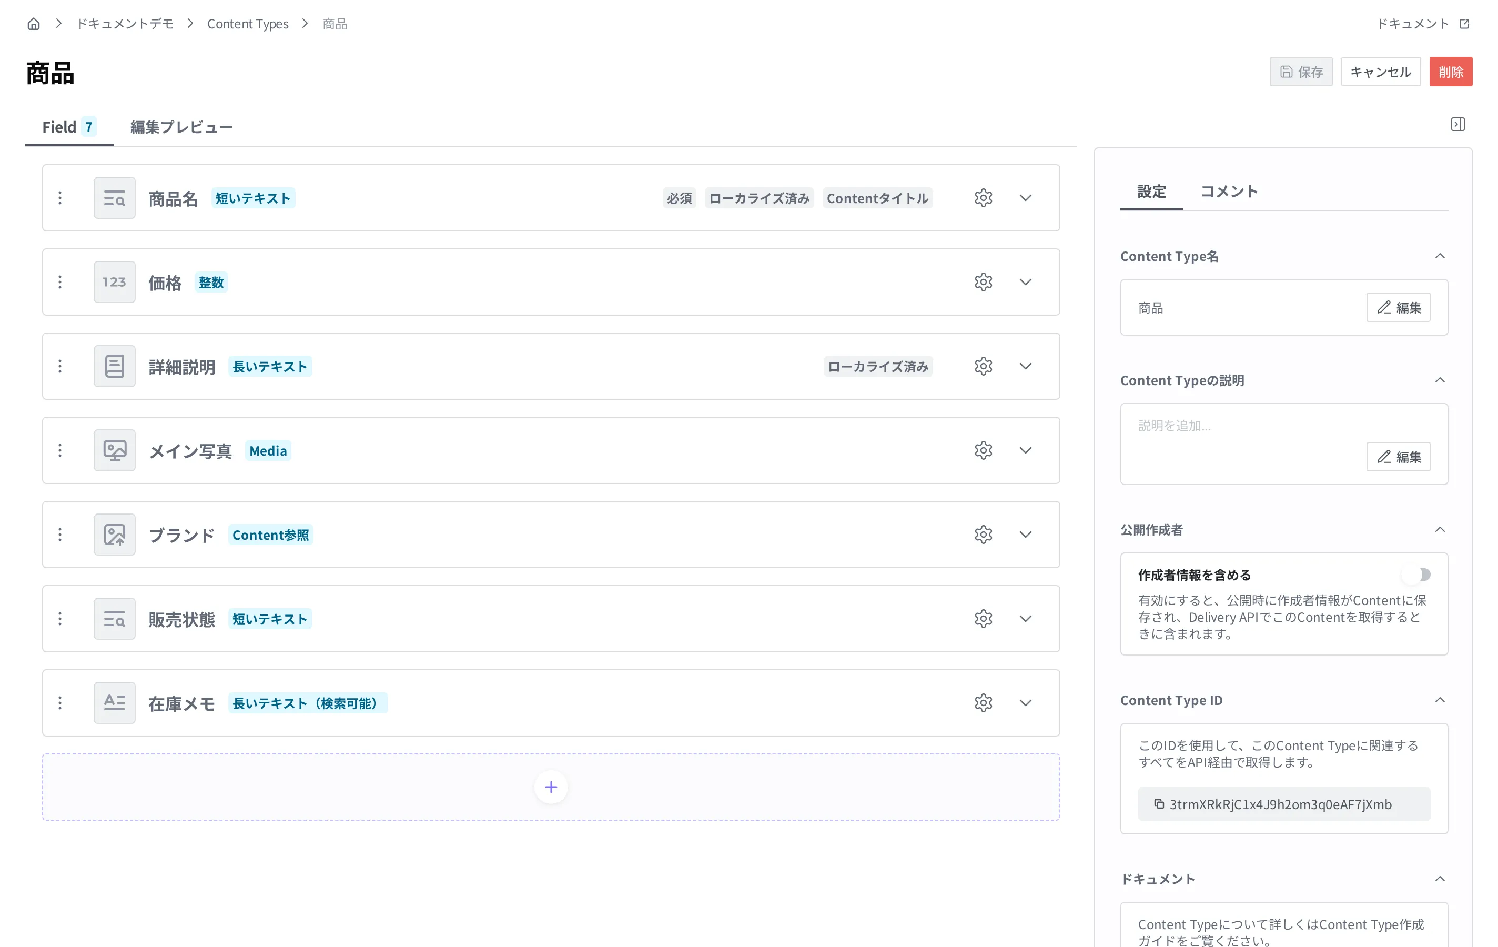Open three-dot menu of 販売状態 row

pos(60,619)
